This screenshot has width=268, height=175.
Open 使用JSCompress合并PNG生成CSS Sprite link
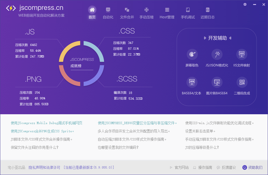[42, 131]
